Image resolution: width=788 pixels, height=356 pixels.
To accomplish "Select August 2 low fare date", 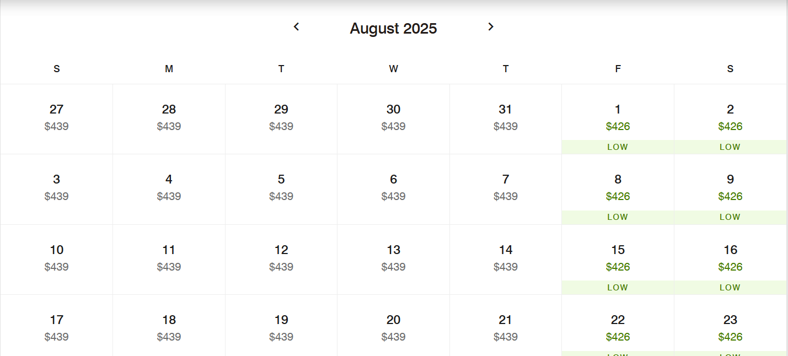I will [730, 119].
